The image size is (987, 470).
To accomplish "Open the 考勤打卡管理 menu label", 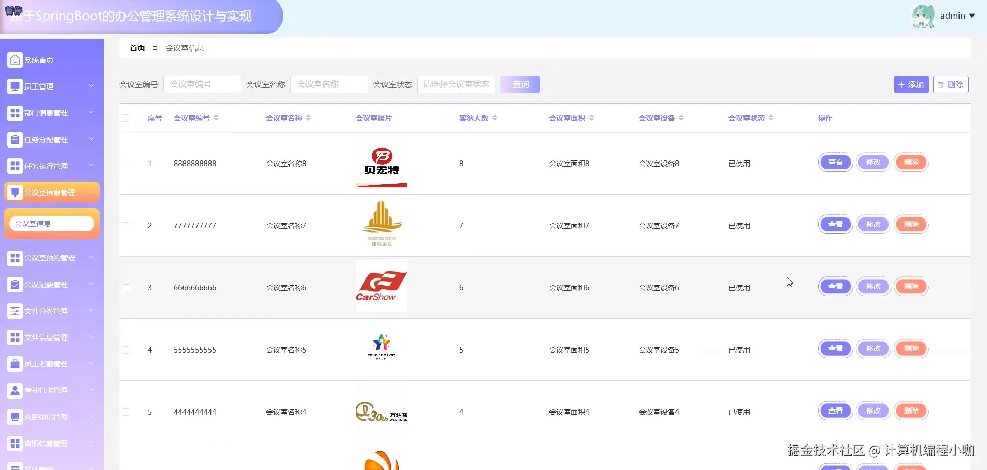I will [46, 390].
